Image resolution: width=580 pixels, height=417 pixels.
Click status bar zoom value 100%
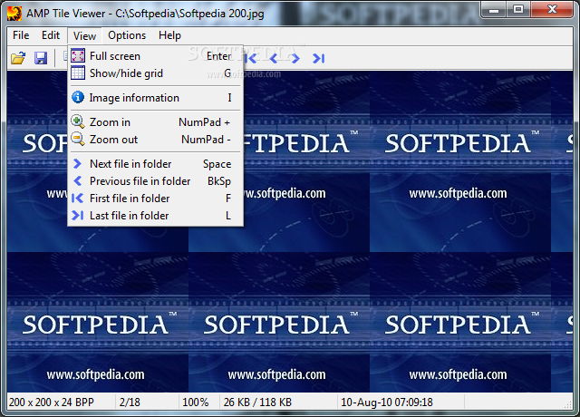pos(196,402)
